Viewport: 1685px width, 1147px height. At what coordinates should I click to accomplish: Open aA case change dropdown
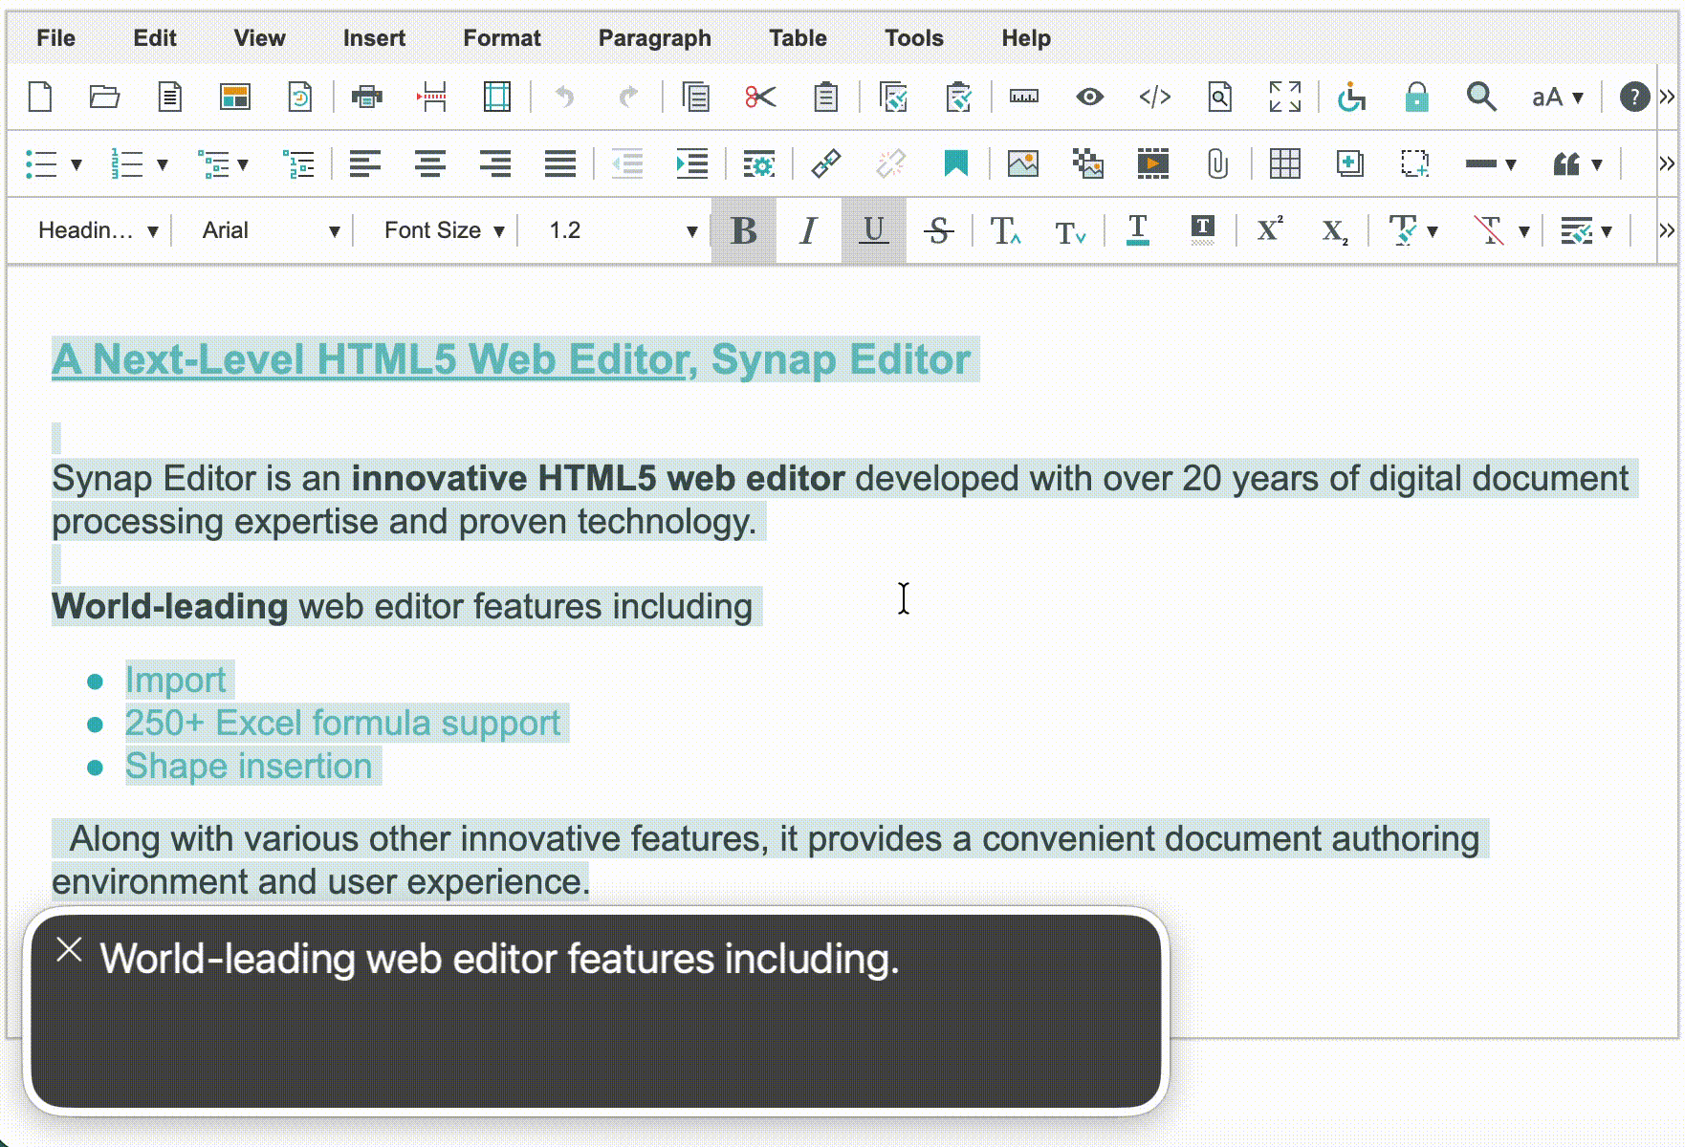(1557, 97)
